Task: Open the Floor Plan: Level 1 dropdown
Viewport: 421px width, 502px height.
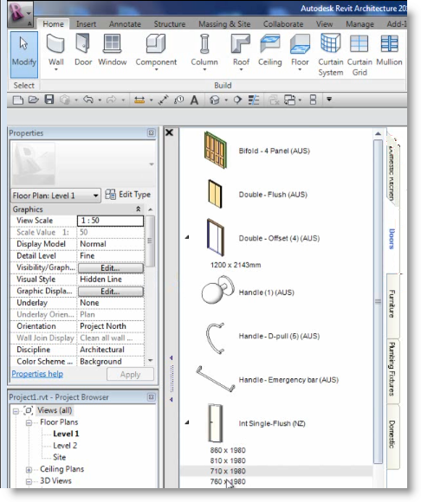Action: (55, 196)
